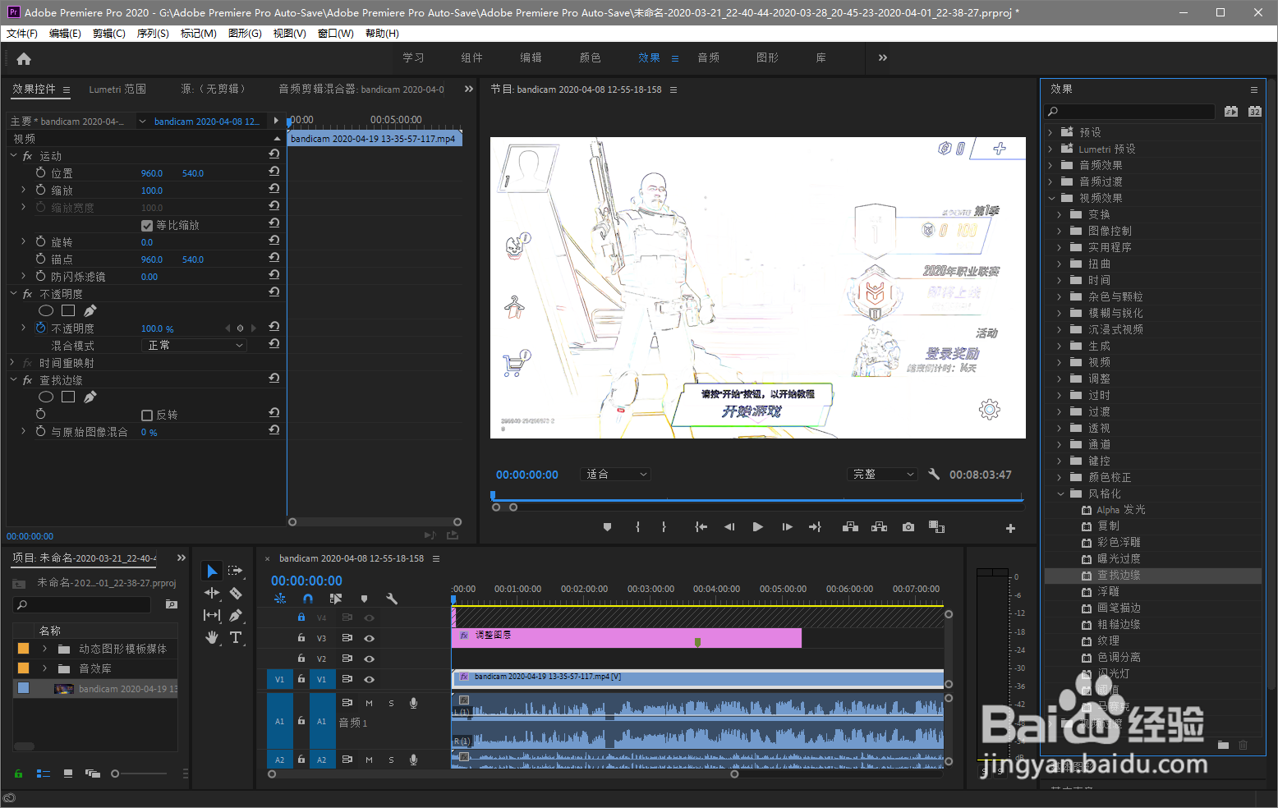Select the Type tool
The height and width of the screenshot is (808, 1278).
(236, 637)
